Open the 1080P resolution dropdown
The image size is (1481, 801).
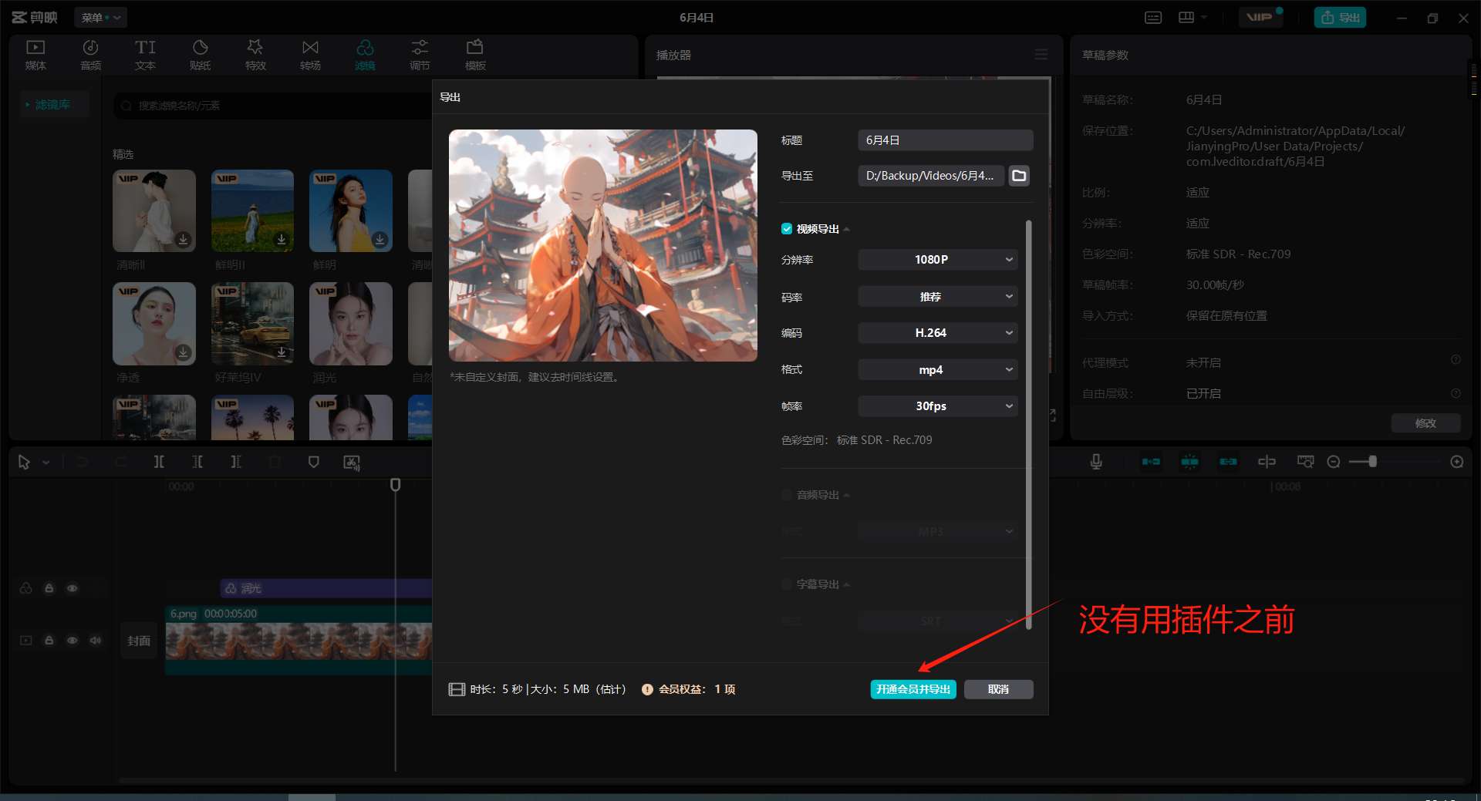pos(937,260)
